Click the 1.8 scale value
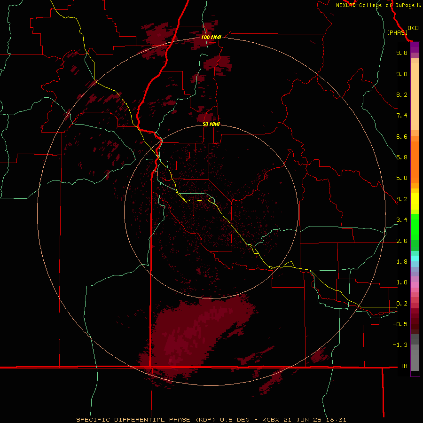423x423 pixels. tap(402, 262)
